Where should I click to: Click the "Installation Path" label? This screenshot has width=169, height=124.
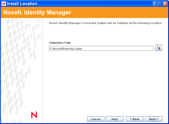pyautogui.click(x=60, y=43)
